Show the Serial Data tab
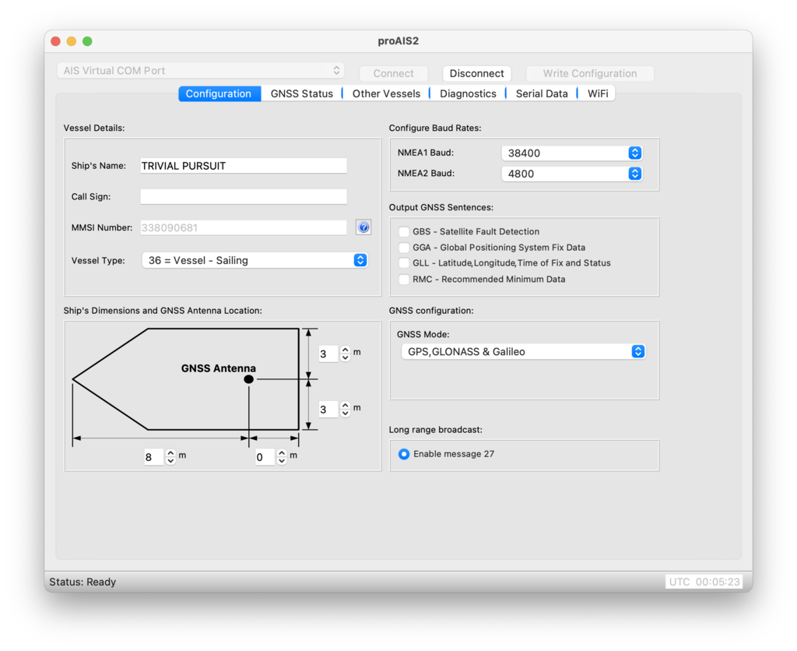Image resolution: width=797 pixels, height=651 pixels. (542, 93)
